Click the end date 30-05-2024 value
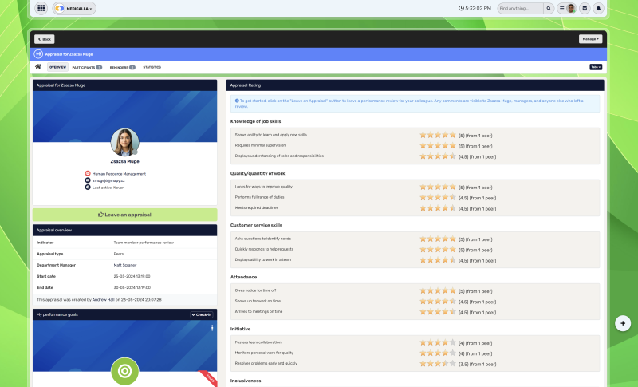Image resolution: width=638 pixels, height=387 pixels. coord(132,288)
